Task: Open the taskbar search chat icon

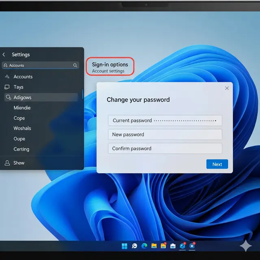Action: click(134, 246)
